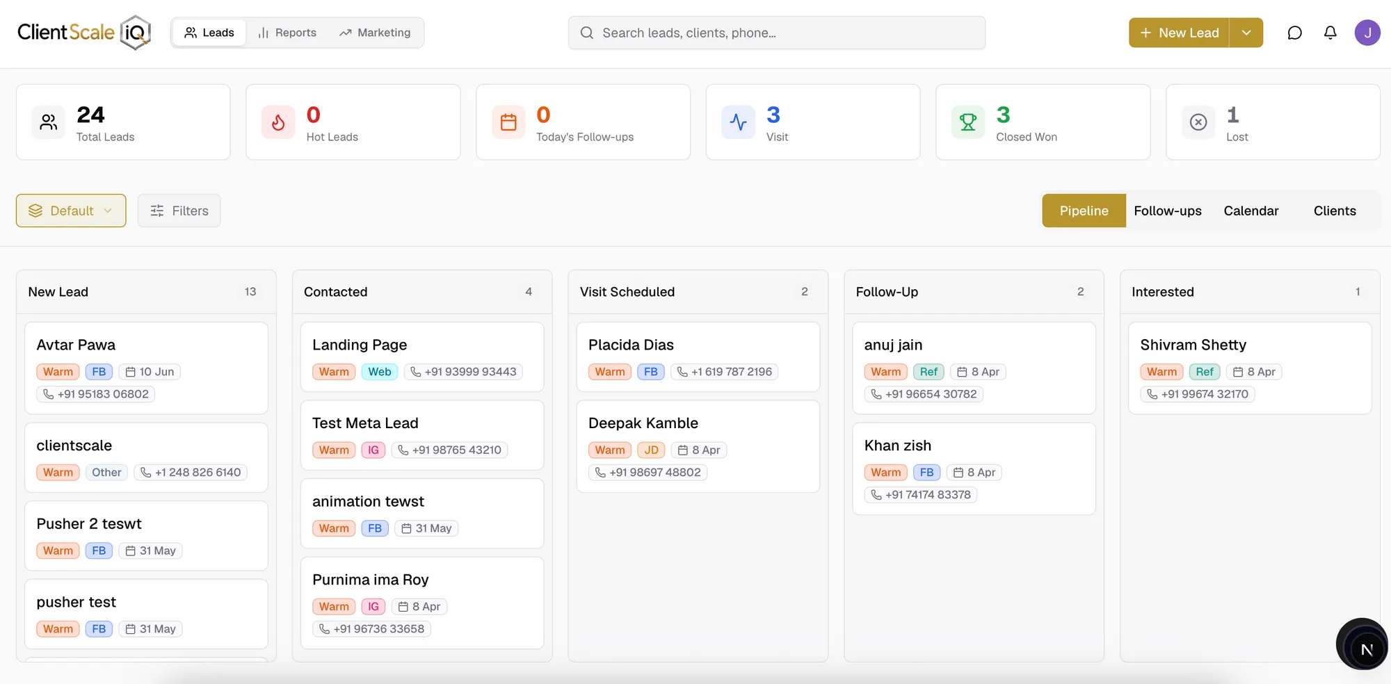1391x684 pixels.
Task: Click the ClientScale iQ logo
Action: 84,33
